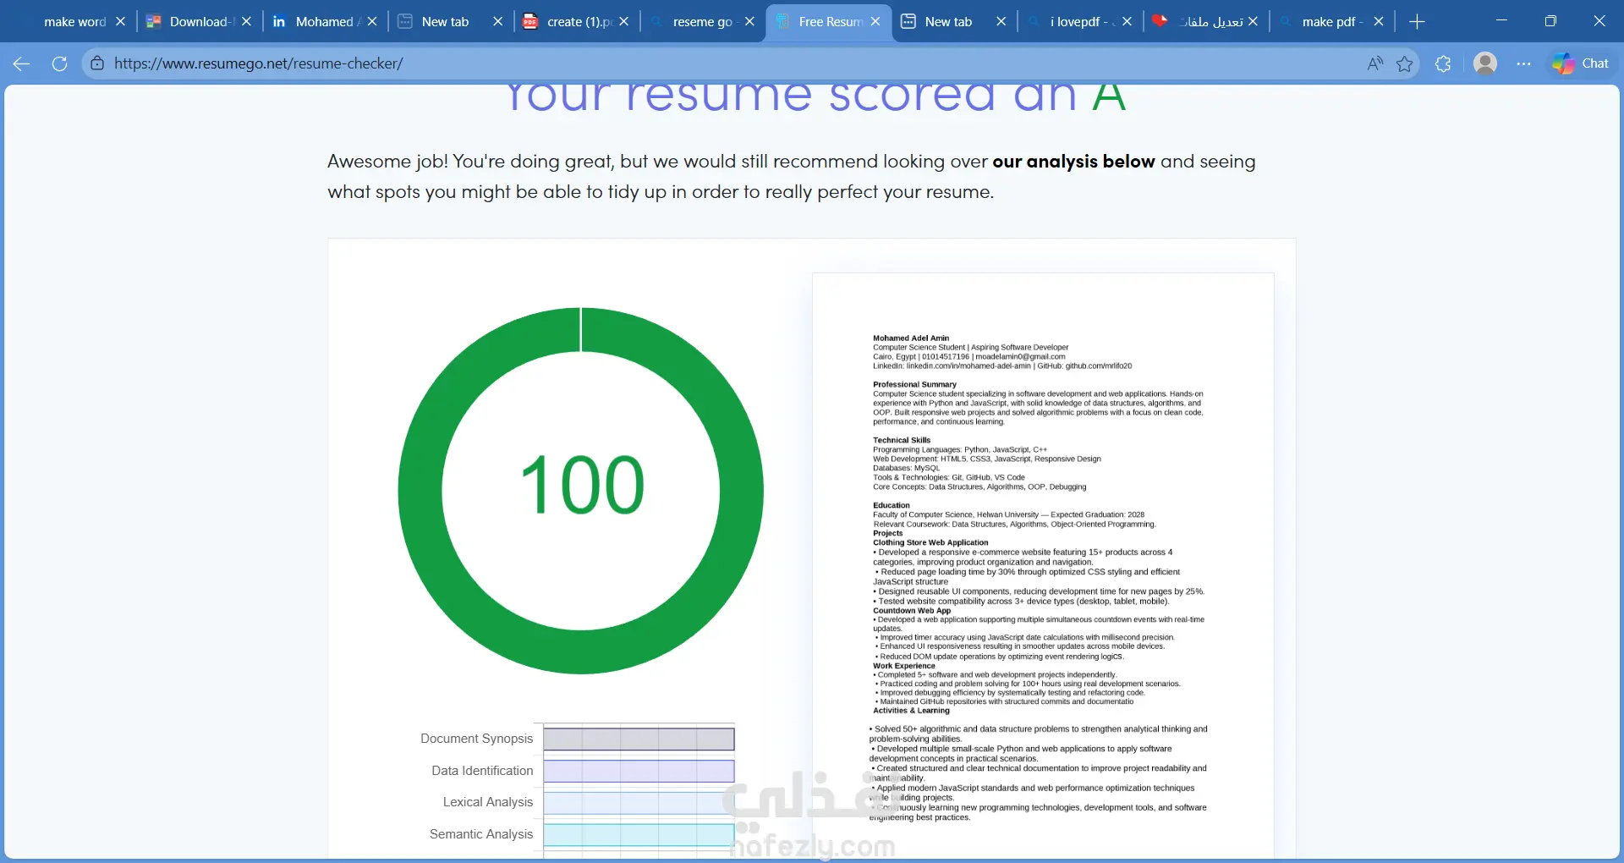Viewport: 1624px width, 863px height.
Task: Click the 'Activities & Learning' heading
Action: tap(911, 711)
